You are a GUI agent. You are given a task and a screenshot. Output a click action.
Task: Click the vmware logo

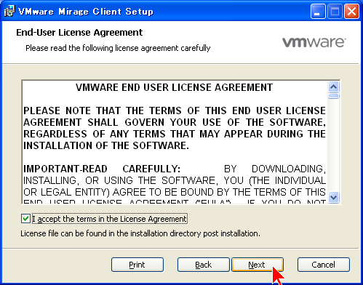pos(314,42)
